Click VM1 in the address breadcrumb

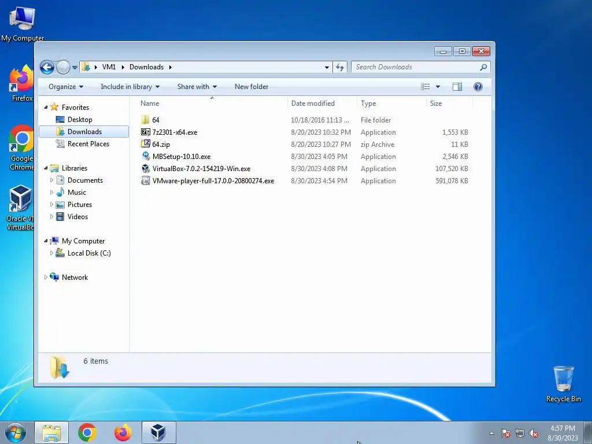tap(109, 67)
